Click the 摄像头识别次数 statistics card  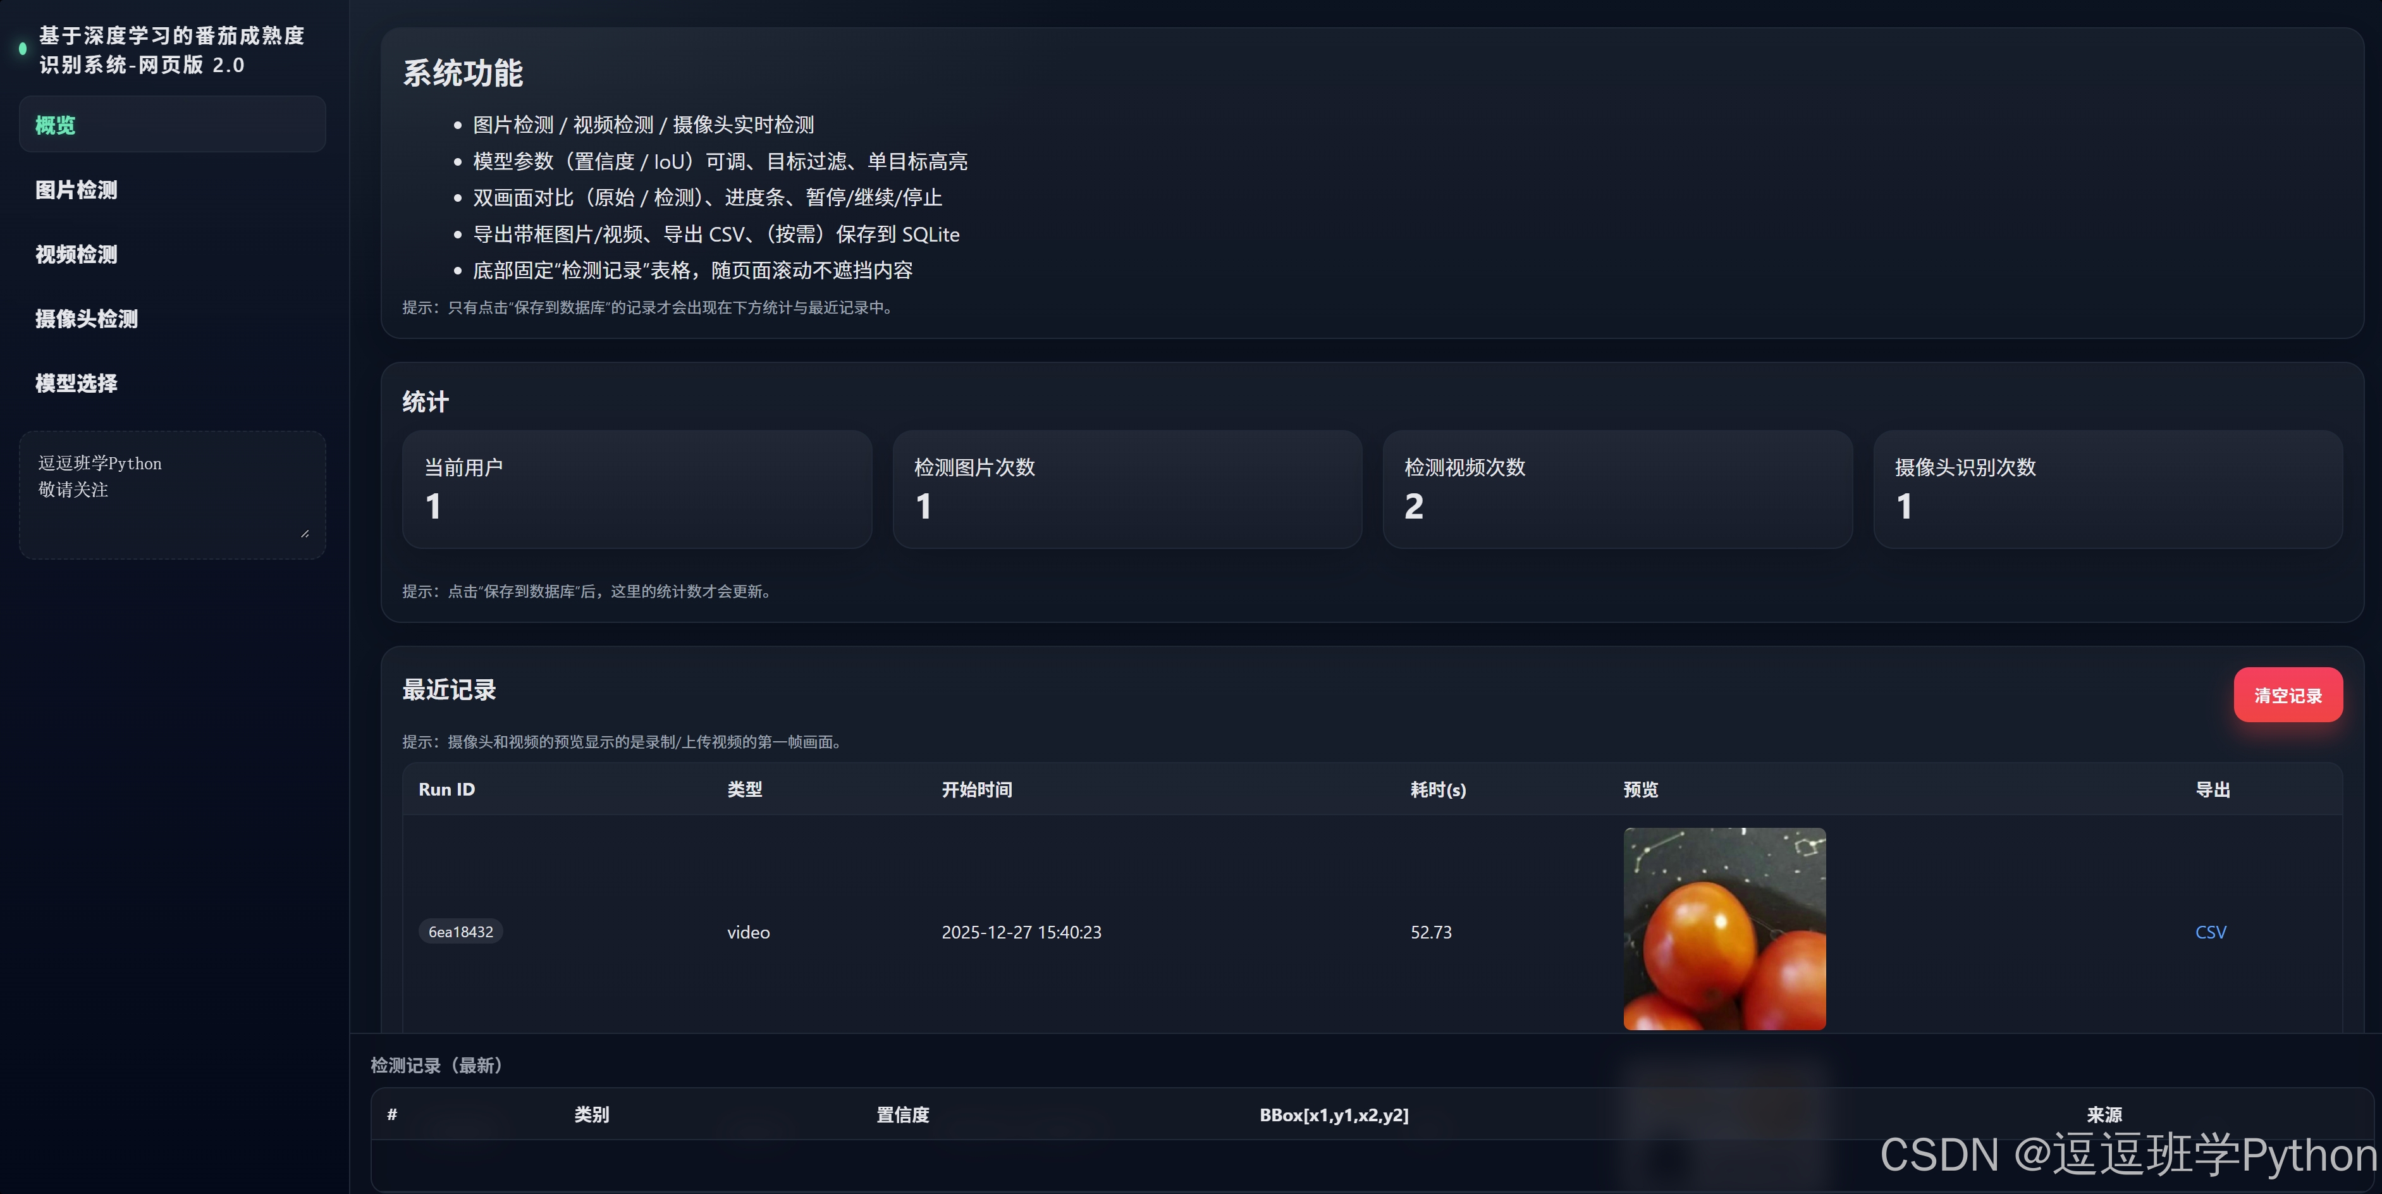2106,489
